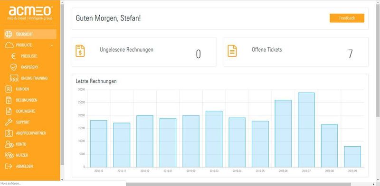380x186 pixels.
Task: Click the Rechnungen invoice icon in sidebar
Action: (x=9, y=100)
